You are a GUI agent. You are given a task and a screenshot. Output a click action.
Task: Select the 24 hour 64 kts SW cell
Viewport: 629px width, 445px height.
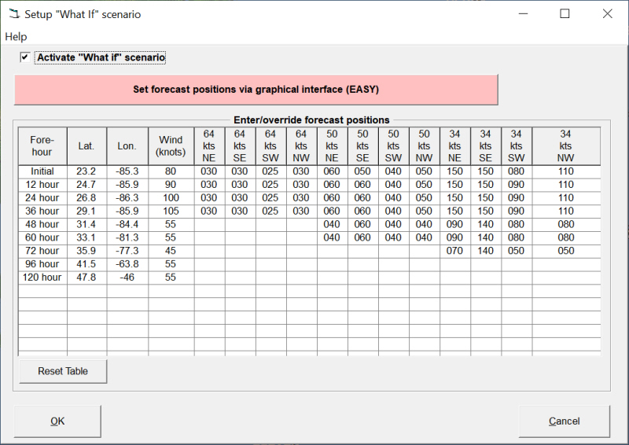pos(270,198)
